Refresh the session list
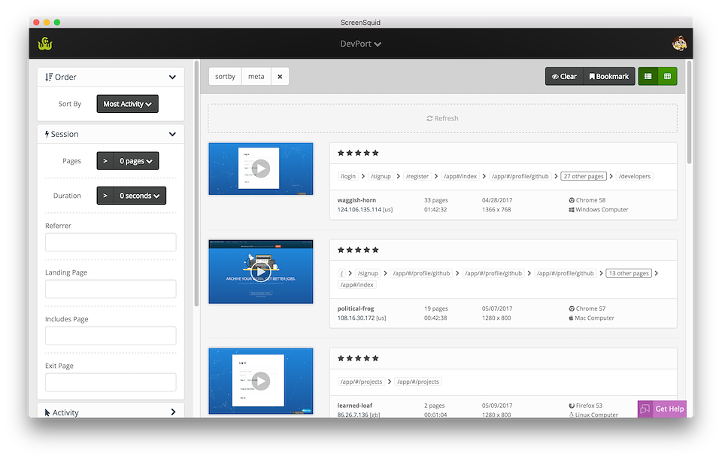The image size is (722, 459). pos(442,118)
